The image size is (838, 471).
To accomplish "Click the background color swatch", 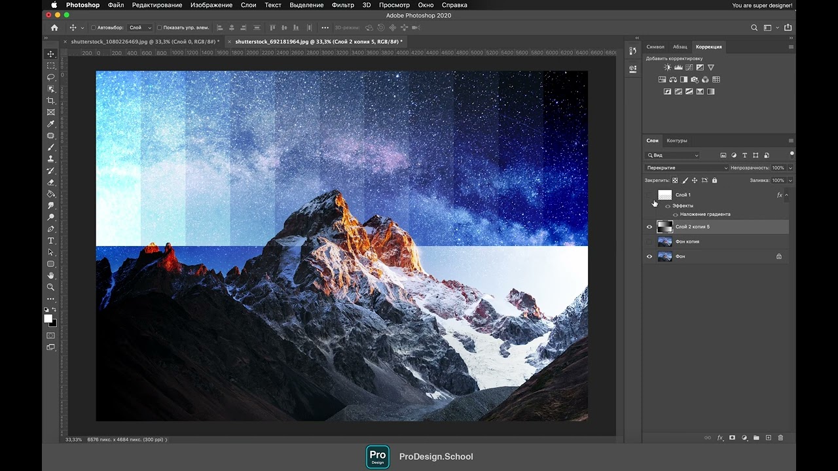I will pyautogui.click(x=53, y=323).
